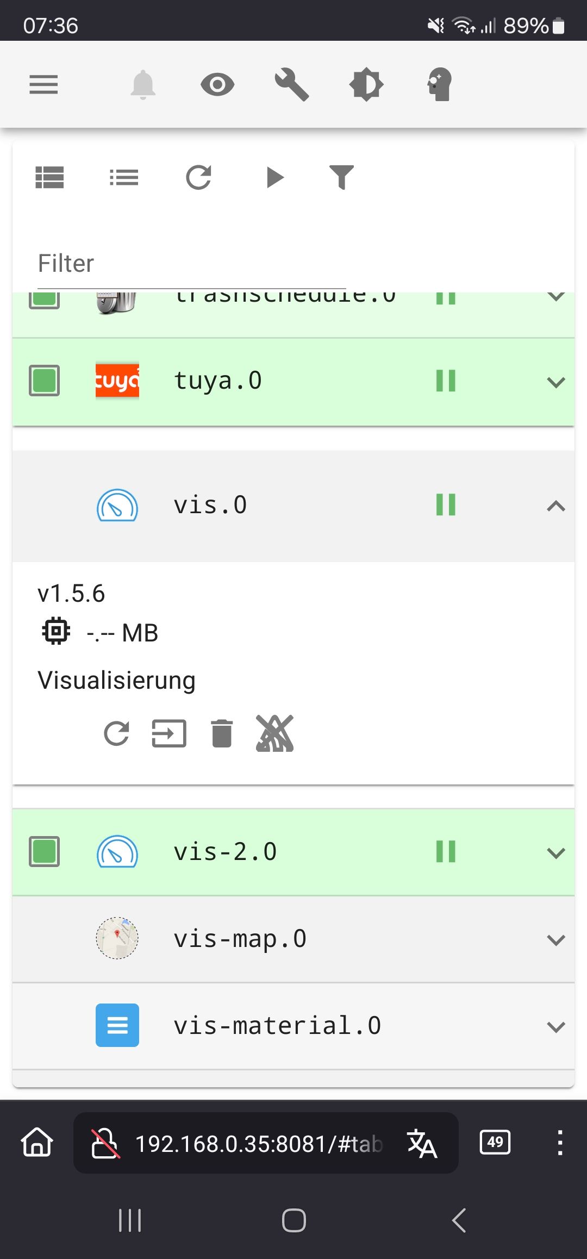The height and width of the screenshot is (1259, 587).
Task: Click the expert mode head icon
Action: coord(440,85)
